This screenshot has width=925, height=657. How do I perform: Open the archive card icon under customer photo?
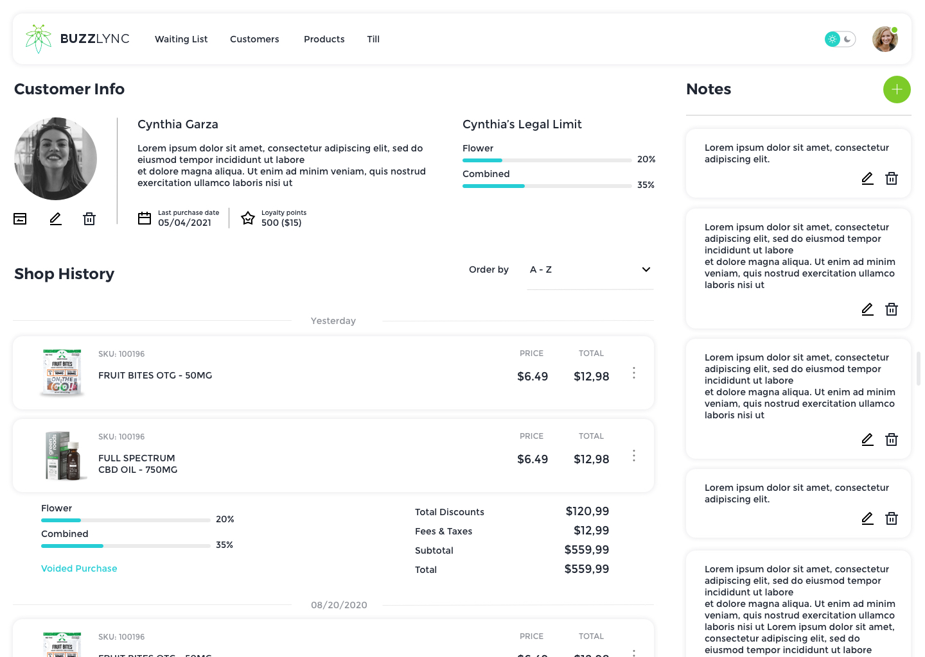coord(21,219)
